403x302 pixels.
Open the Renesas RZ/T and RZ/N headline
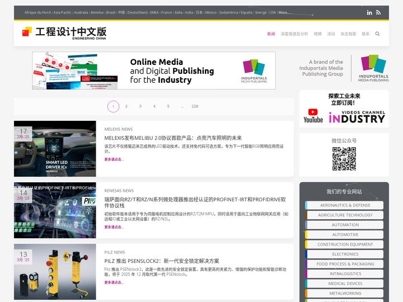(x=195, y=202)
